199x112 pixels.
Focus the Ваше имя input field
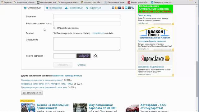(87, 16)
